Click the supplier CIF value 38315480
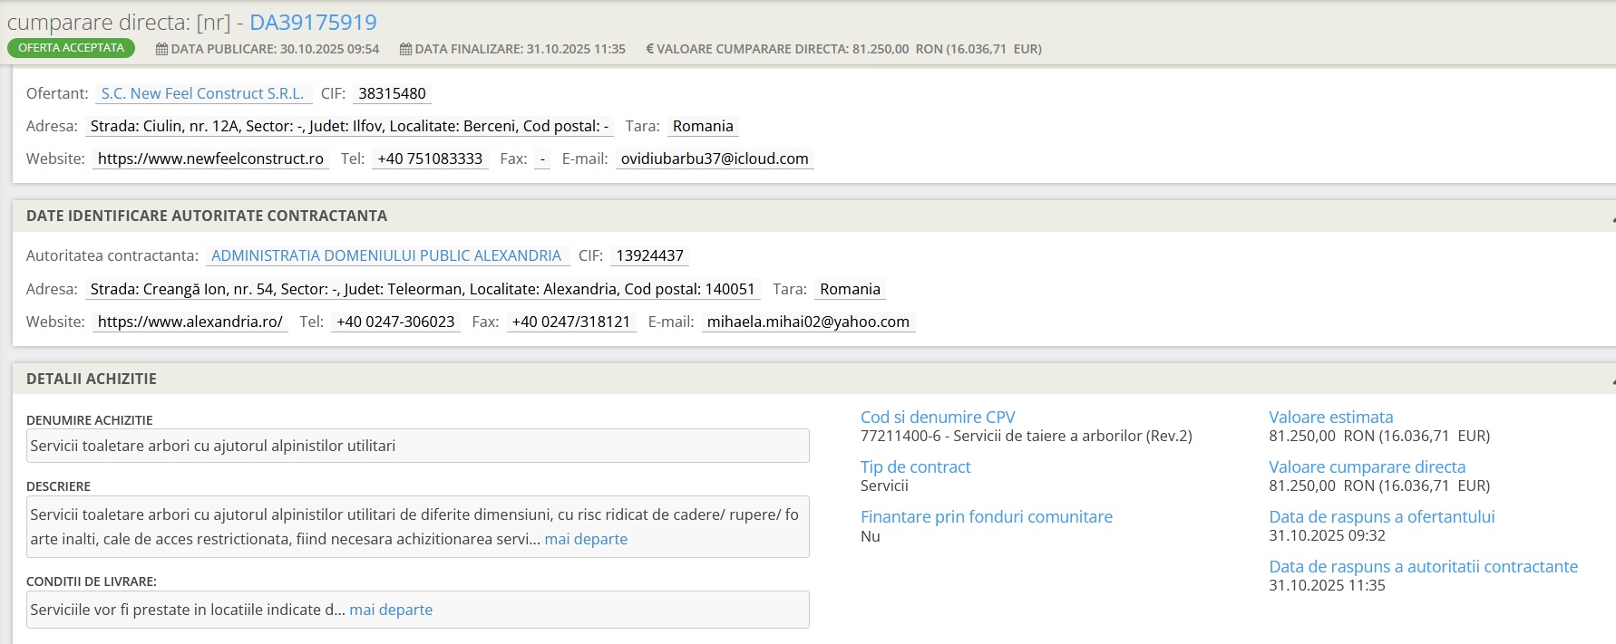The height and width of the screenshot is (644, 1616). click(x=392, y=93)
